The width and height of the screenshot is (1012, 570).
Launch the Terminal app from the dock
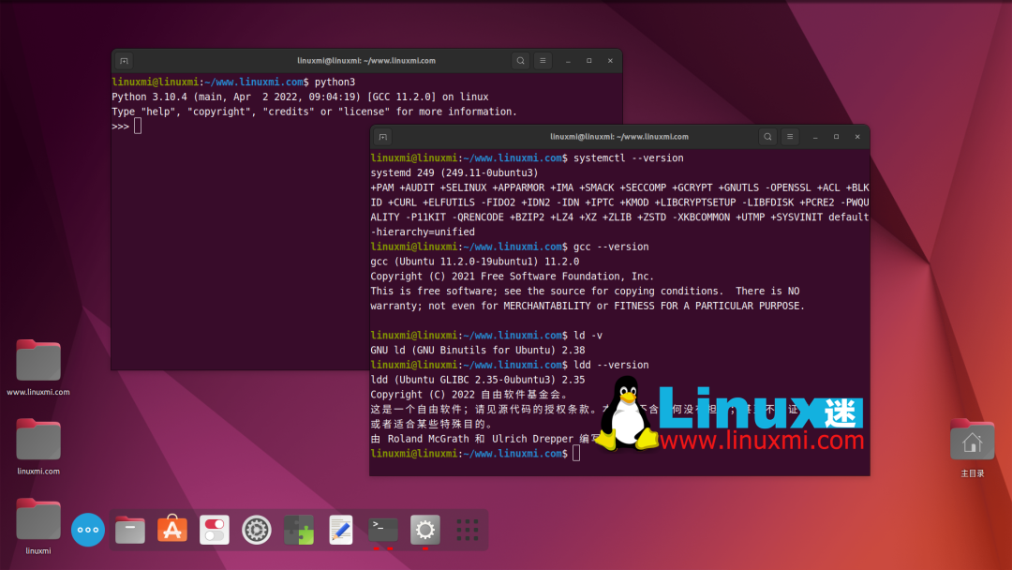tap(382, 530)
